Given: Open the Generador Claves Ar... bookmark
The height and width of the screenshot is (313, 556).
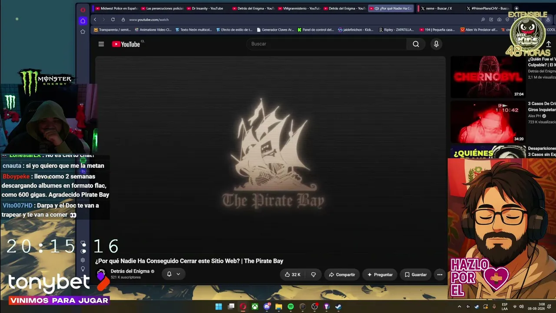Looking at the screenshot, I should [x=275, y=30].
